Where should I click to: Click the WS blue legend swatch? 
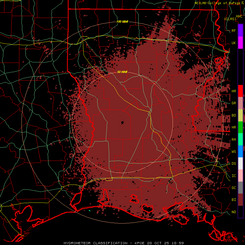(240, 151)
